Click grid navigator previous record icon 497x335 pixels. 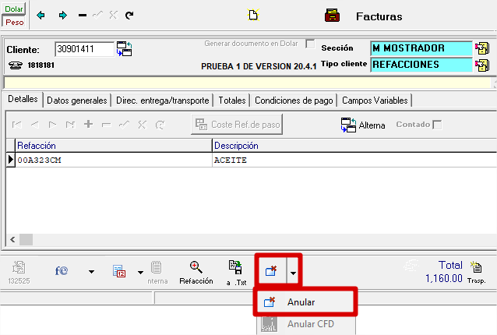click(x=35, y=125)
